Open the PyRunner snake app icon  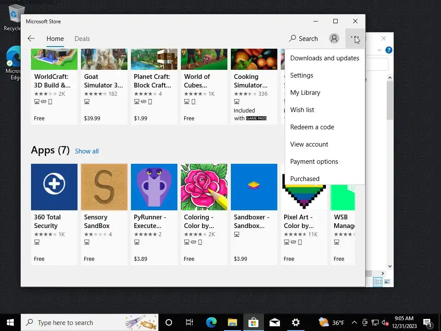click(x=154, y=187)
